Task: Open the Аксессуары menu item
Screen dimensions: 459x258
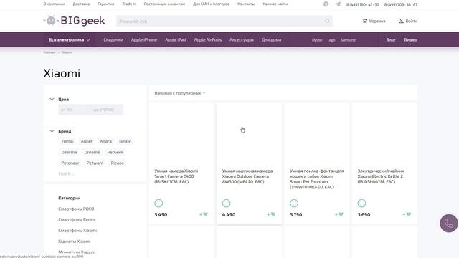Action: (242, 40)
